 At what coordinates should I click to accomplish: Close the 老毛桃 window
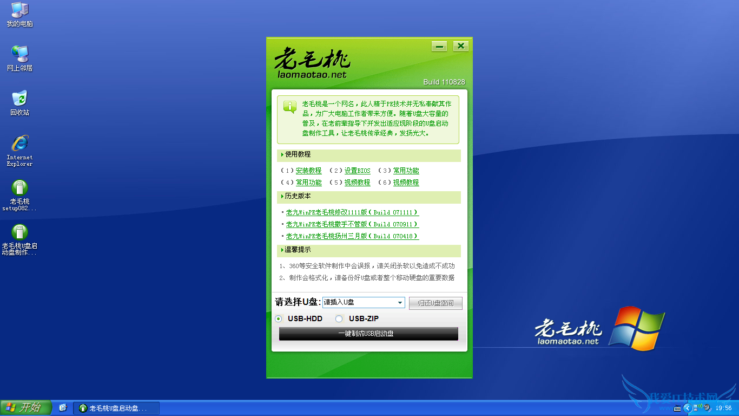click(460, 46)
